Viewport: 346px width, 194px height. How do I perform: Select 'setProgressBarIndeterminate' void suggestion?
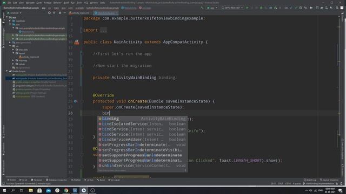[142, 145]
